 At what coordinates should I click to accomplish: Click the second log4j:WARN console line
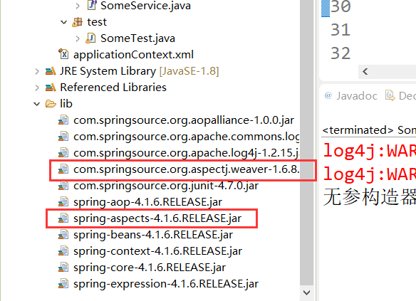coord(370,174)
